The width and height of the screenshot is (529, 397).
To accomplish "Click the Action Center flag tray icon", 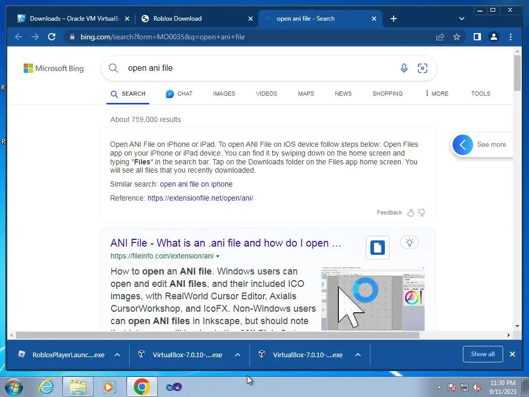I will [x=452, y=388].
